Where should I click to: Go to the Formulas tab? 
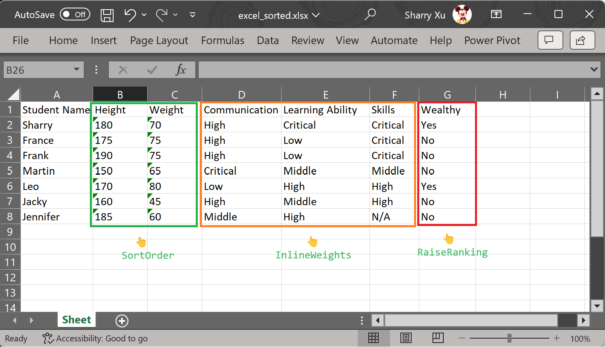point(223,40)
